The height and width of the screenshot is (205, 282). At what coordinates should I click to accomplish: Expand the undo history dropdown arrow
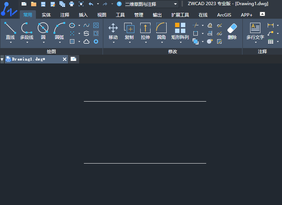pos(98,4)
